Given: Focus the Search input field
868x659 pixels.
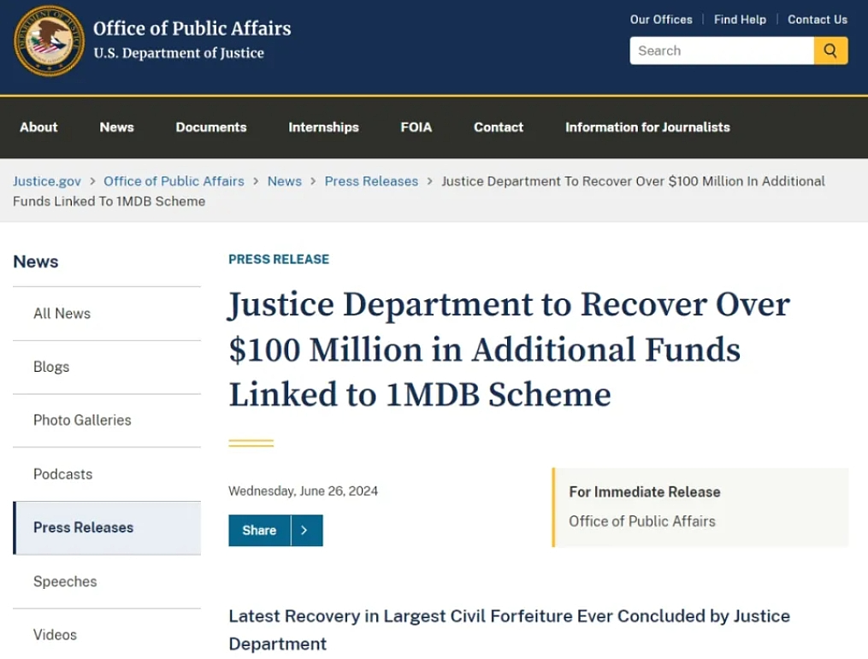Looking at the screenshot, I should pos(722,51).
